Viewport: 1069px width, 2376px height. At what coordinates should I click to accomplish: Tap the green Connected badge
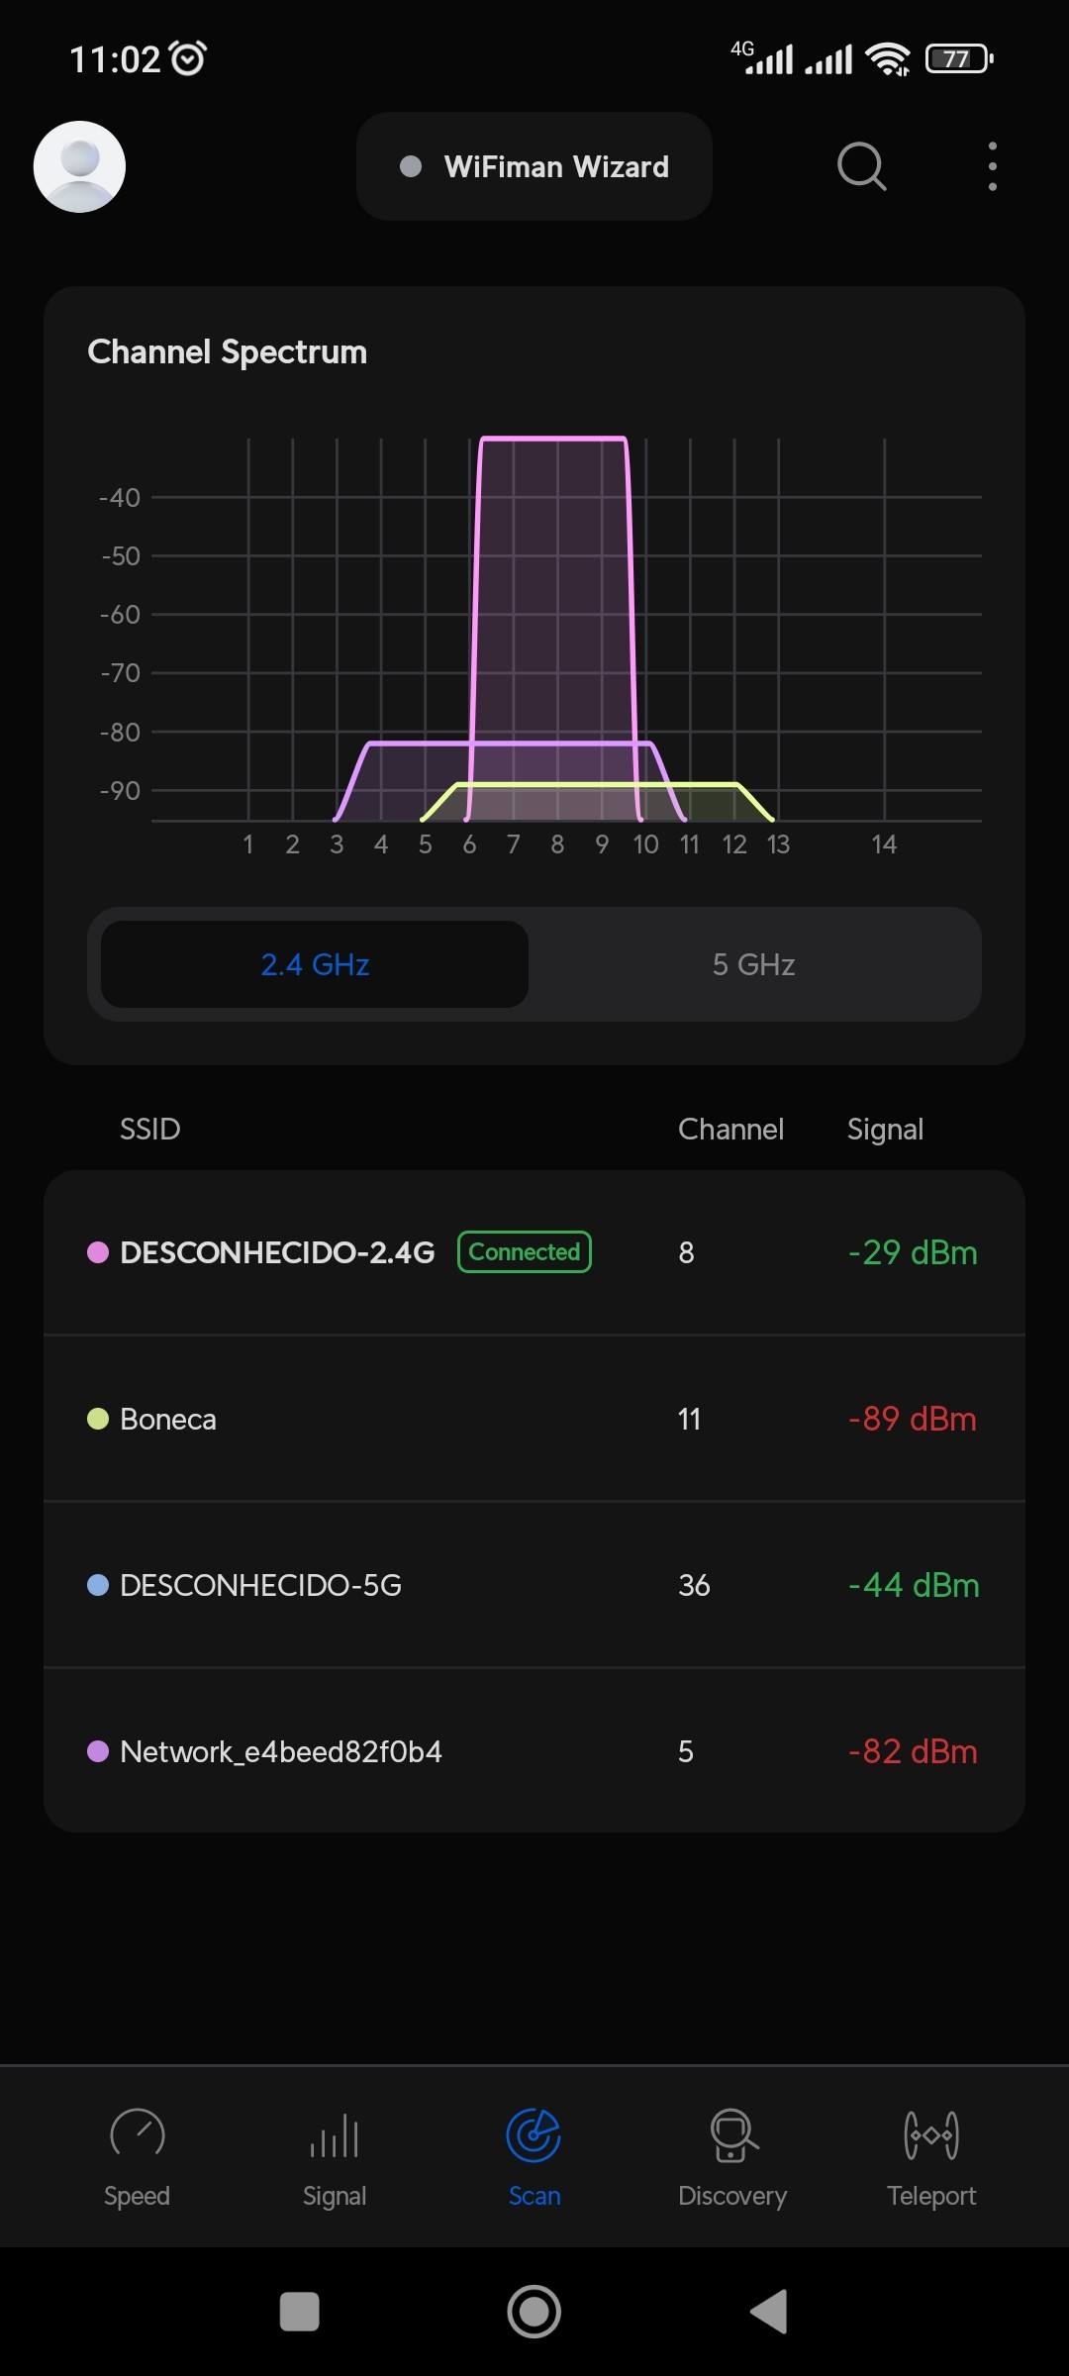(x=525, y=1252)
